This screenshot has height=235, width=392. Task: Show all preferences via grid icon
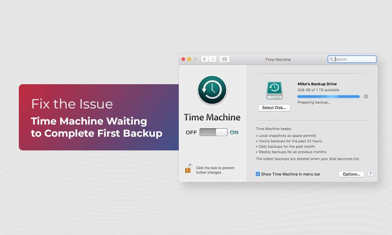[224, 59]
